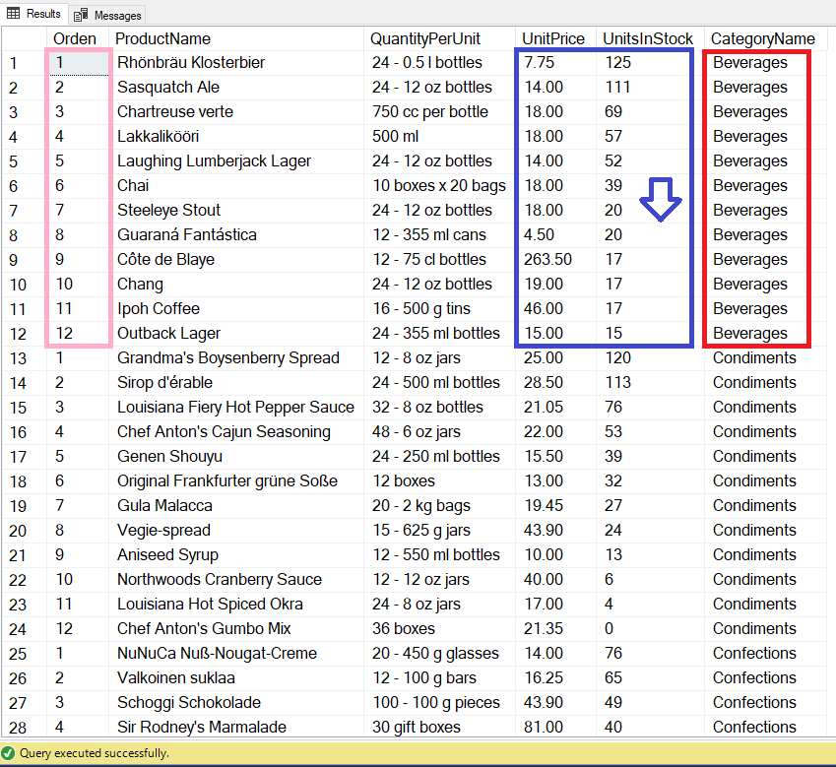The width and height of the screenshot is (836, 767).
Task: Click Beverages category in Chai row
Action: [x=766, y=185]
